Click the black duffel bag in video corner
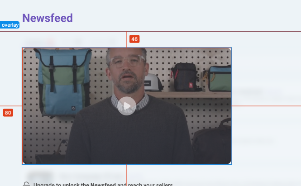301x186 pixels. [212, 142]
